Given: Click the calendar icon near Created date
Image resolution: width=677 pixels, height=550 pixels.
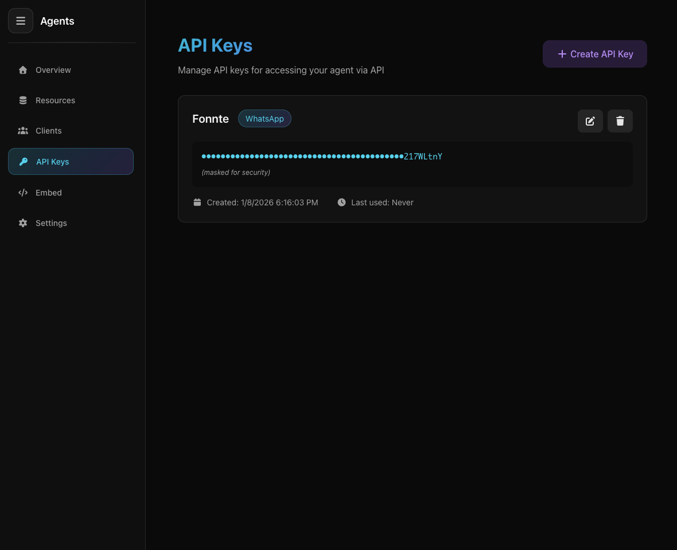Looking at the screenshot, I should coord(197,202).
